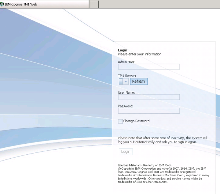Select the IBM Cognos TM1 Web tab

(x=44, y=4)
